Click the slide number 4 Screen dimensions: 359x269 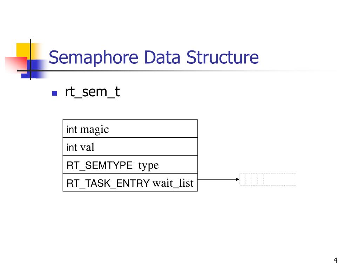pos(336,260)
